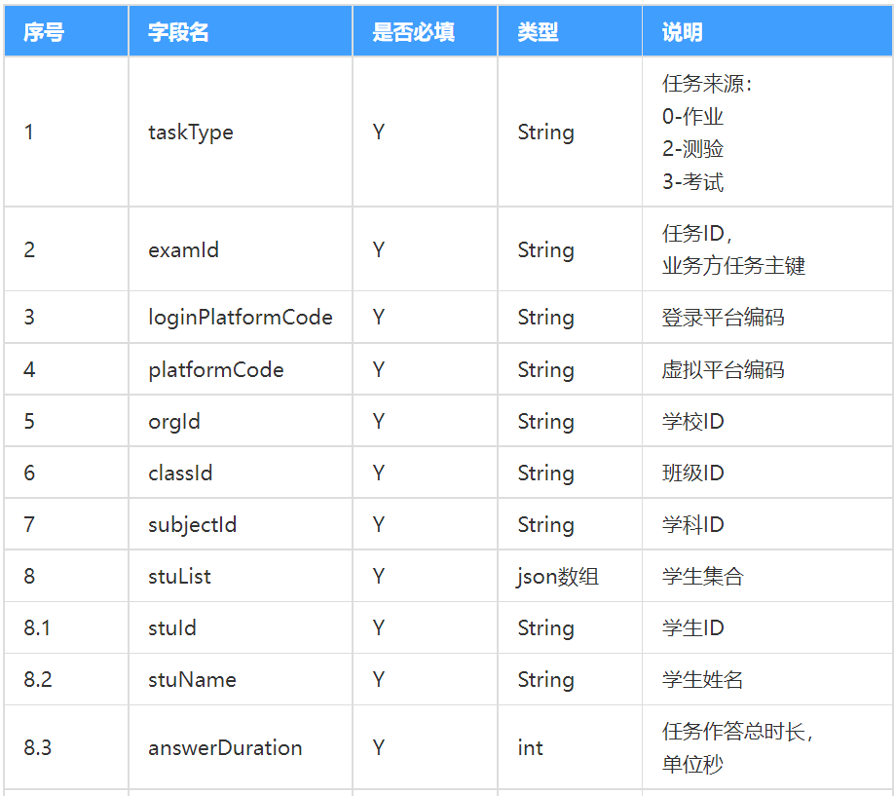Select the 是否必填 header cell
The height and width of the screenshot is (796, 895).
[425, 32]
